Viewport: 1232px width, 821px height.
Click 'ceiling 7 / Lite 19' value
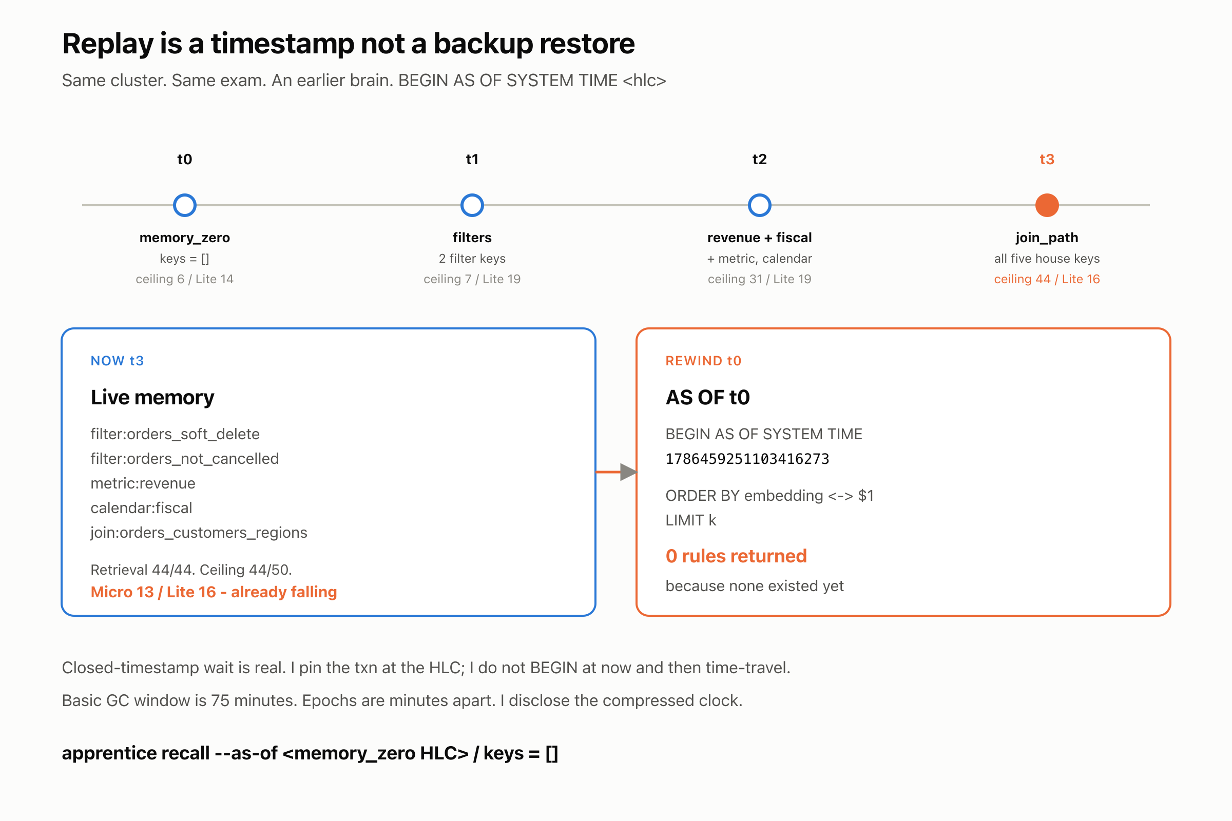[x=472, y=279]
